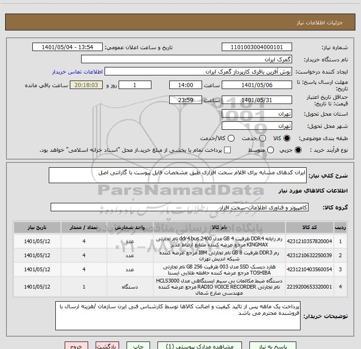
Task: Click the remaining days field showing 1
Action: click(x=135, y=85)
